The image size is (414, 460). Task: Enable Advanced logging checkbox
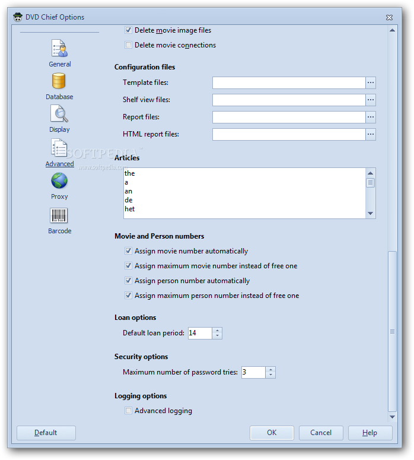(128, 410)
